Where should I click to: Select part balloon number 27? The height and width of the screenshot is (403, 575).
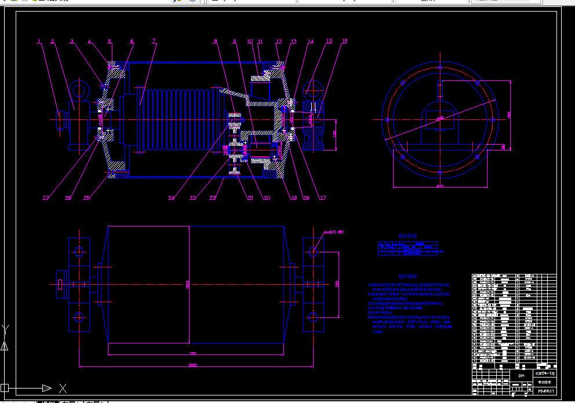(x=45, y=198)
